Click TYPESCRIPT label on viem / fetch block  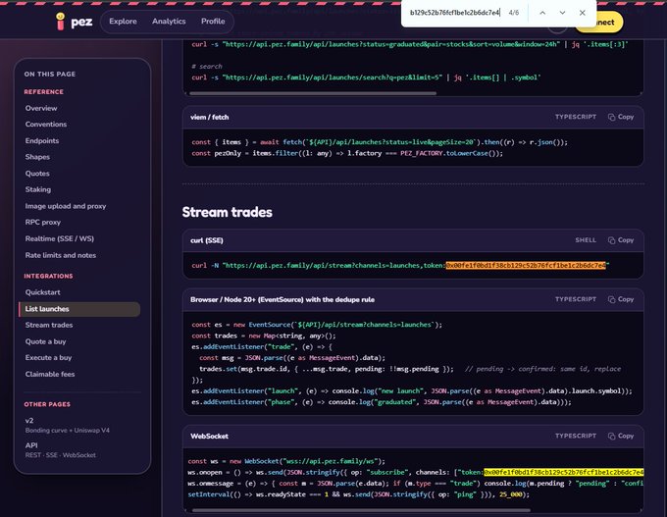(576, 117)
